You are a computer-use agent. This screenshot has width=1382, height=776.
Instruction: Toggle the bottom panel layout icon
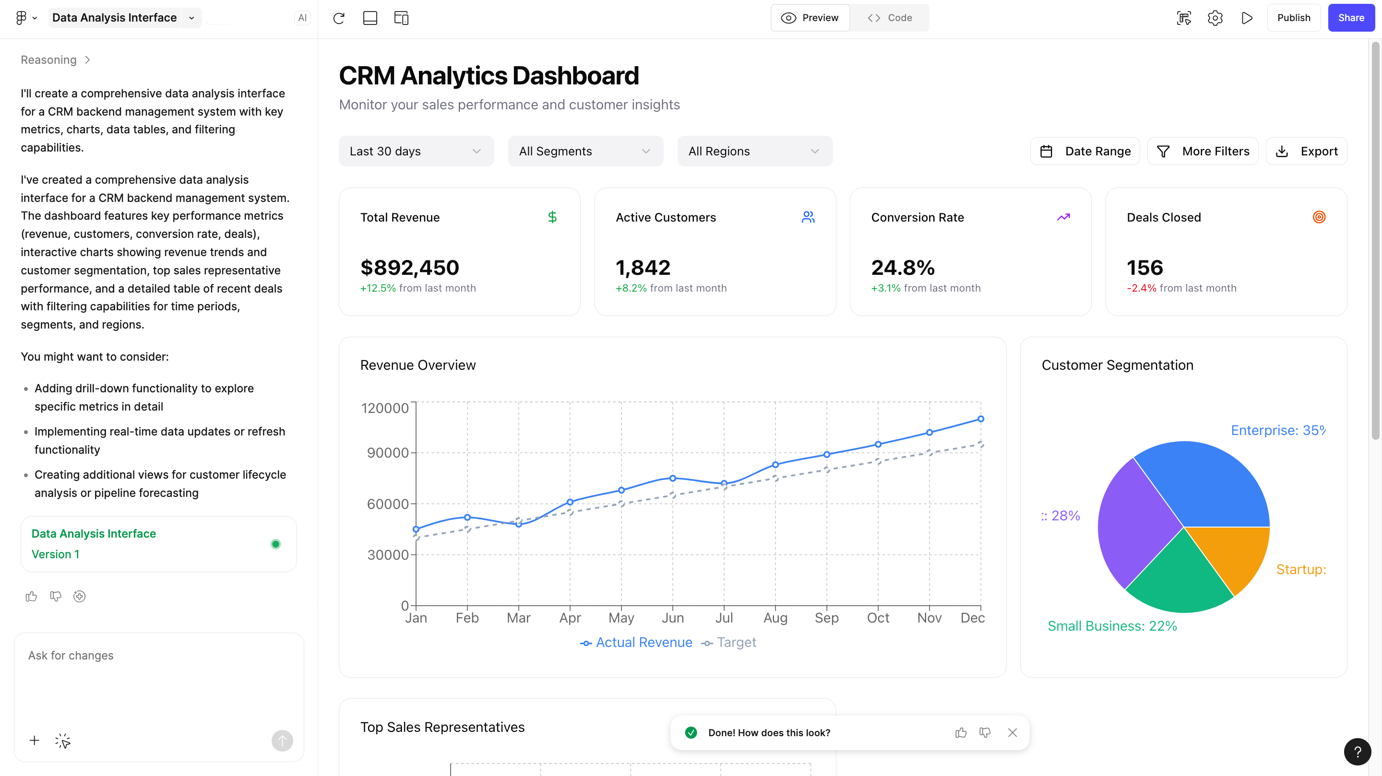coord(370,18)
